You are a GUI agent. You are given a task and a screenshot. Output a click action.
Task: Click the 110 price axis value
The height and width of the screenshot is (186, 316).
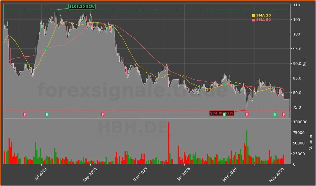tap(297, 5)
